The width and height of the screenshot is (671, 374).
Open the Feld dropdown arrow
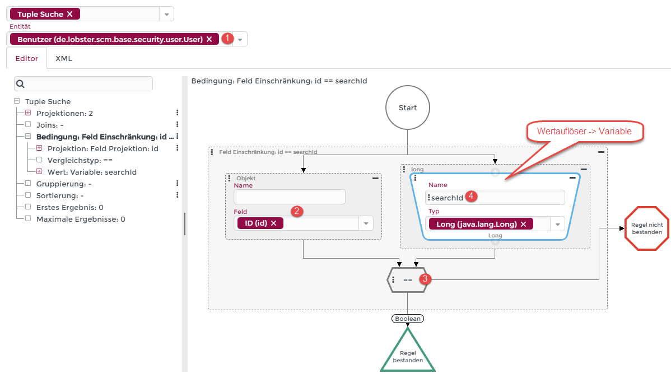(x=366, y=223)
